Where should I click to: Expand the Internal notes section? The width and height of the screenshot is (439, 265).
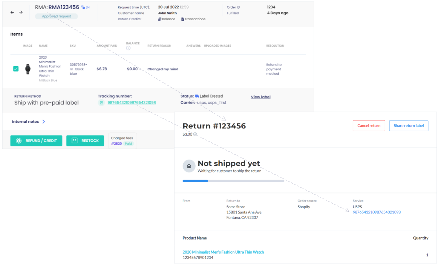tap(44, 121)
